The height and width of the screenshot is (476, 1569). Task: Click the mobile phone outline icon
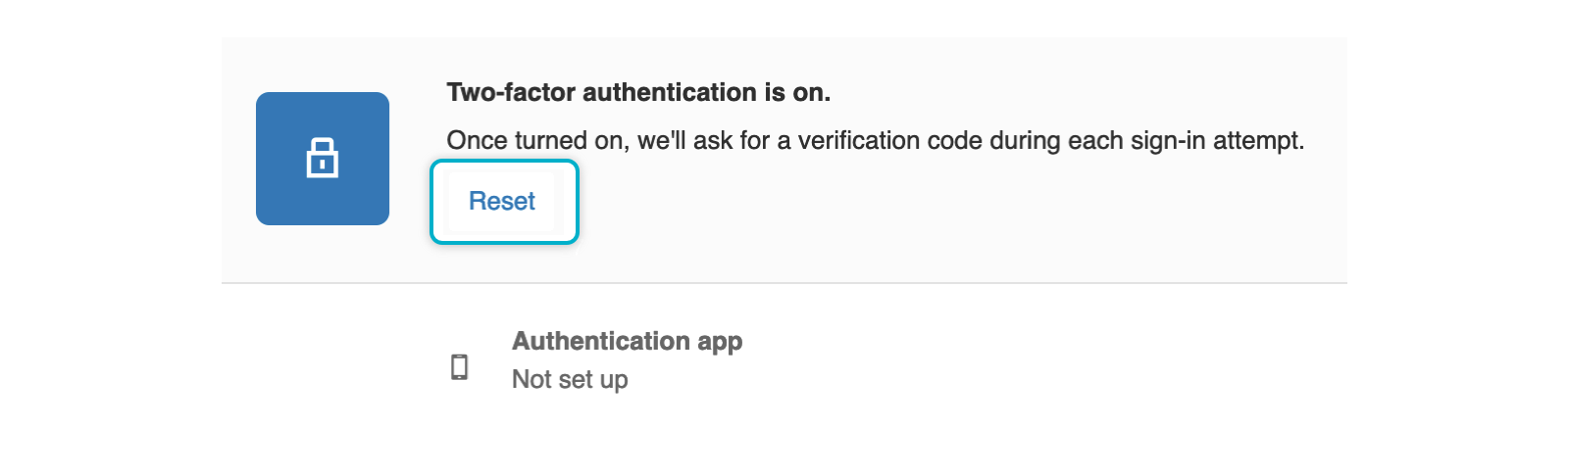[459, 367]
